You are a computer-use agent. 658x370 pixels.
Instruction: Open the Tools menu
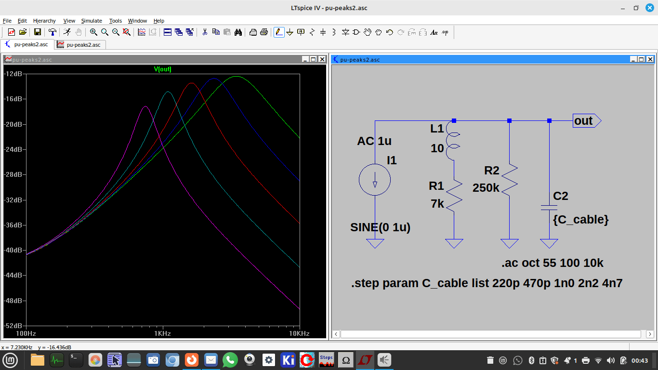point(116,21)
